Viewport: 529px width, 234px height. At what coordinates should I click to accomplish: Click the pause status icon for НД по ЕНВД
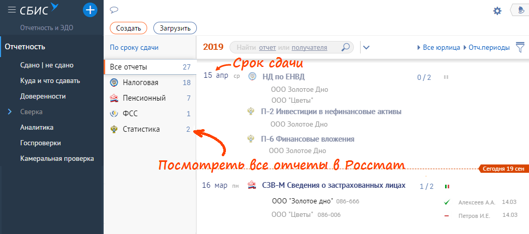click(446, 77)
